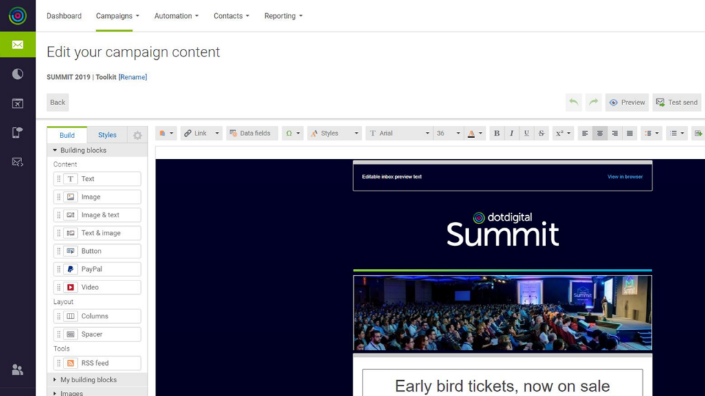Click the Rename link next to Toolkit

point(132,77)
